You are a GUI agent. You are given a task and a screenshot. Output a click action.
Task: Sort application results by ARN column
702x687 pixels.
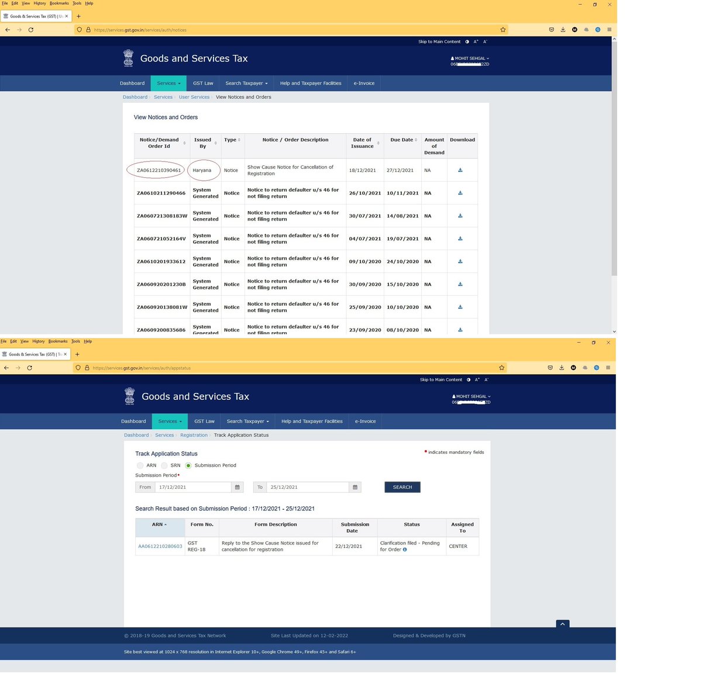click(x=160, y=524)
